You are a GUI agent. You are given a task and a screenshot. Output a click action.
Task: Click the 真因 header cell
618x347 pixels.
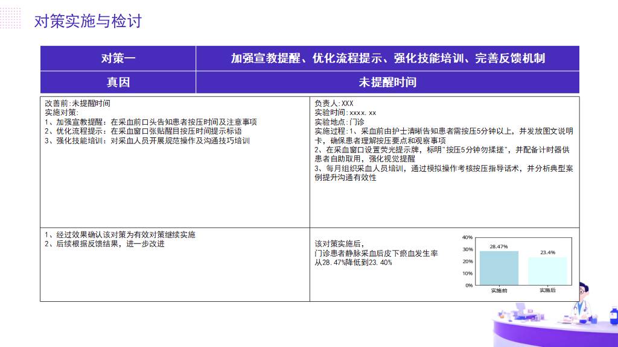tap(118, 82)
